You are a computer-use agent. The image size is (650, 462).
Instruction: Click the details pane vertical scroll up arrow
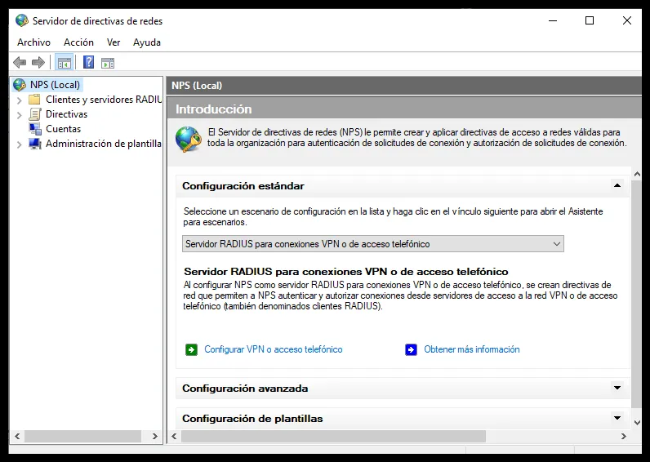tap(637, 175)
